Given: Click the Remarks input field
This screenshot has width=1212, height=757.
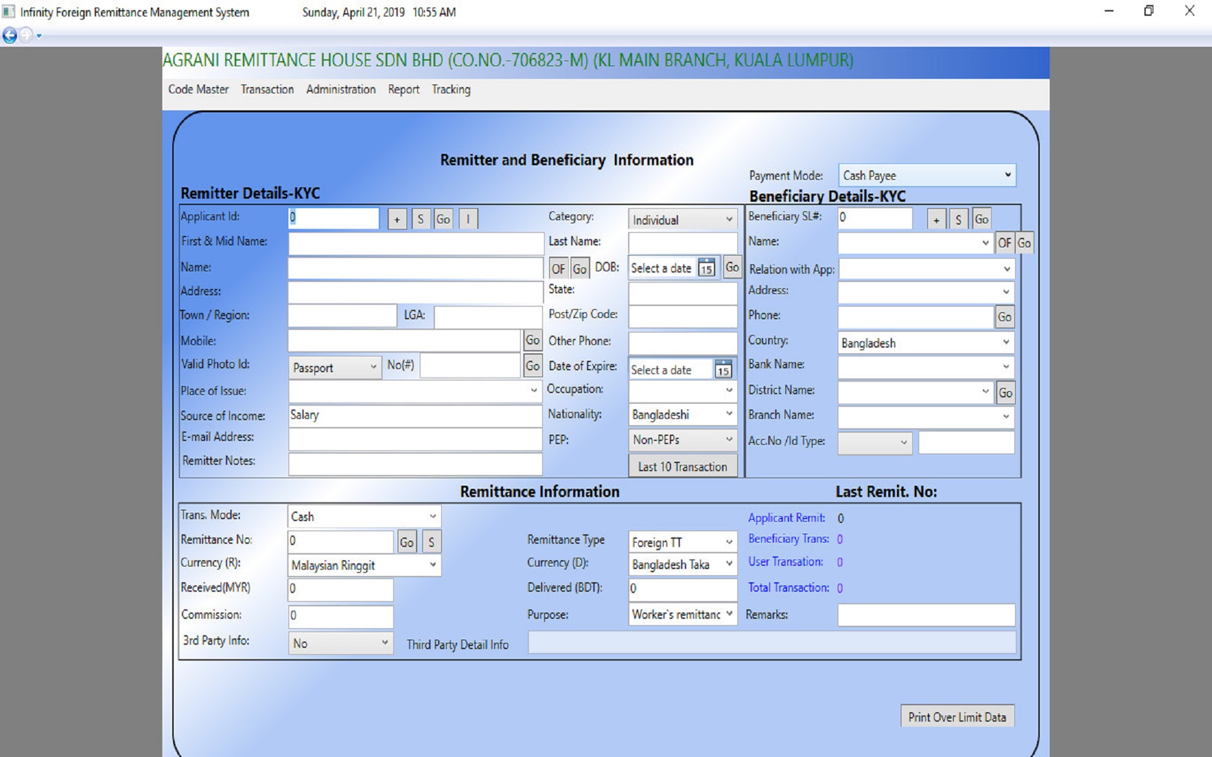Looking at the screenshot, I should 926,615.
